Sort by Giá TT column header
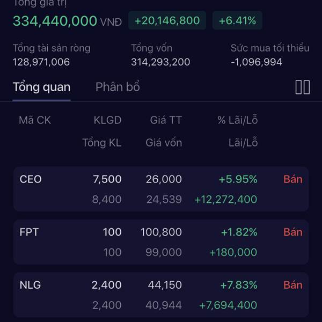This screenshot has width=322, height=322. (166, 120)
